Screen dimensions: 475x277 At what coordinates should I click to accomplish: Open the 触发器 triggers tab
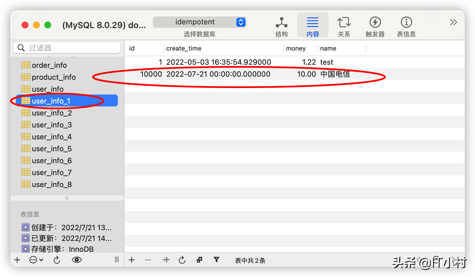pyautogui.click(x=375, y=27)
